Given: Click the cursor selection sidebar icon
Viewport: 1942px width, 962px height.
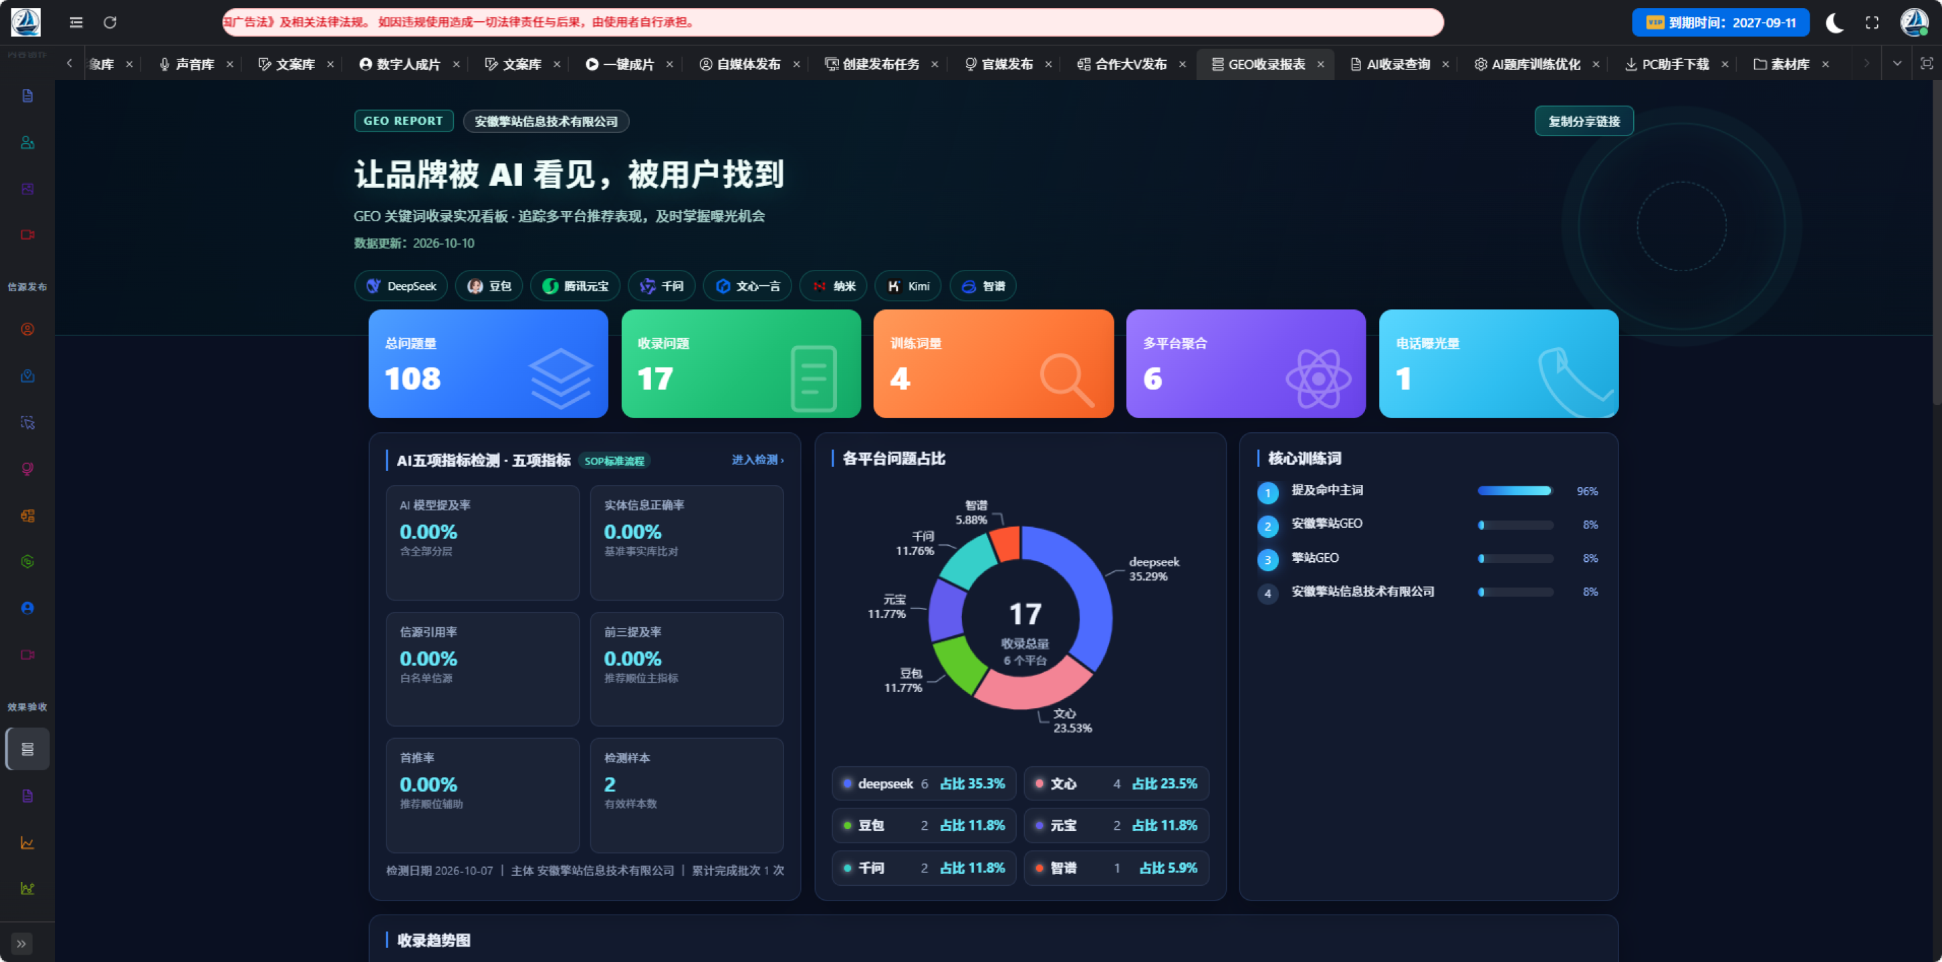Looking at the screenshot, I should (28, 423).
